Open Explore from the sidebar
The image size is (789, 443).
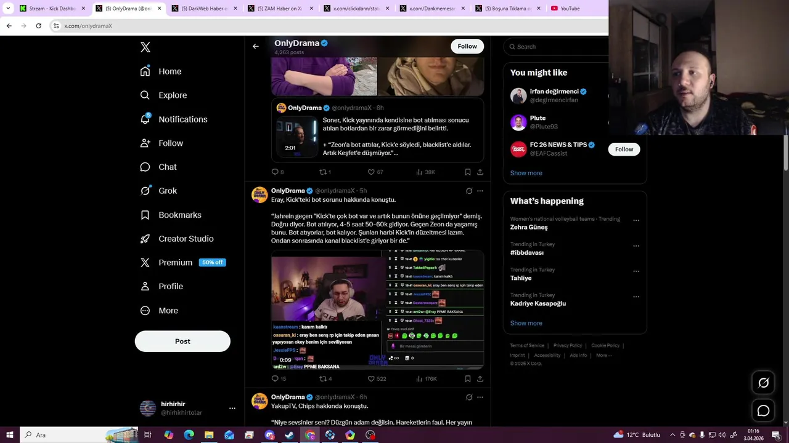pos(163,95)
